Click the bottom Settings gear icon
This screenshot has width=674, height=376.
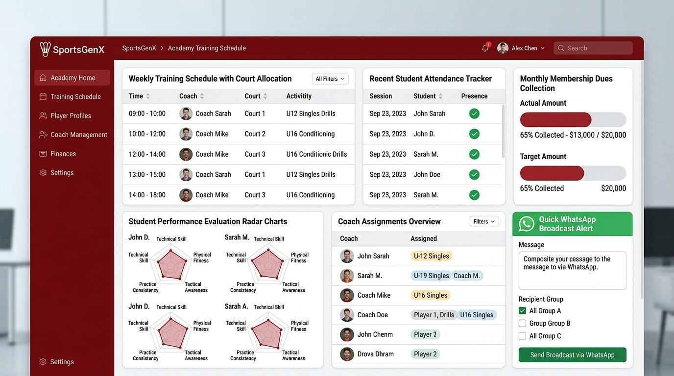pos(43,362)
